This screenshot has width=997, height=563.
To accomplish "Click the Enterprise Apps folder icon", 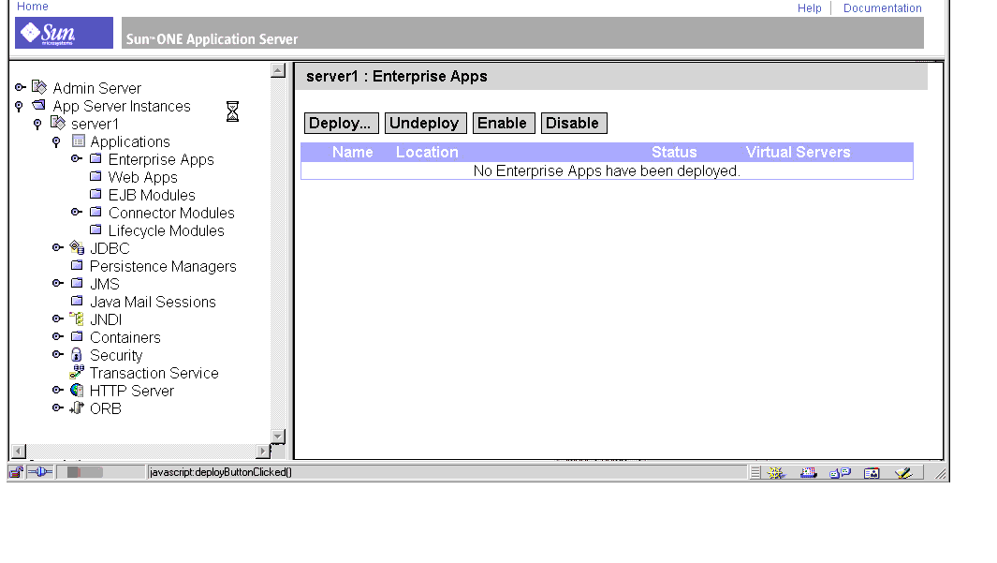I will (95, 157).
